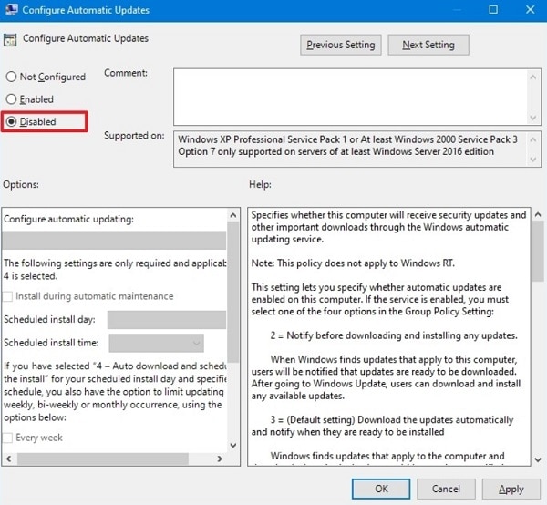Click inside the Comment text box
The width and height of the screenshot is (547, 505).
click(x=350, y=97)
